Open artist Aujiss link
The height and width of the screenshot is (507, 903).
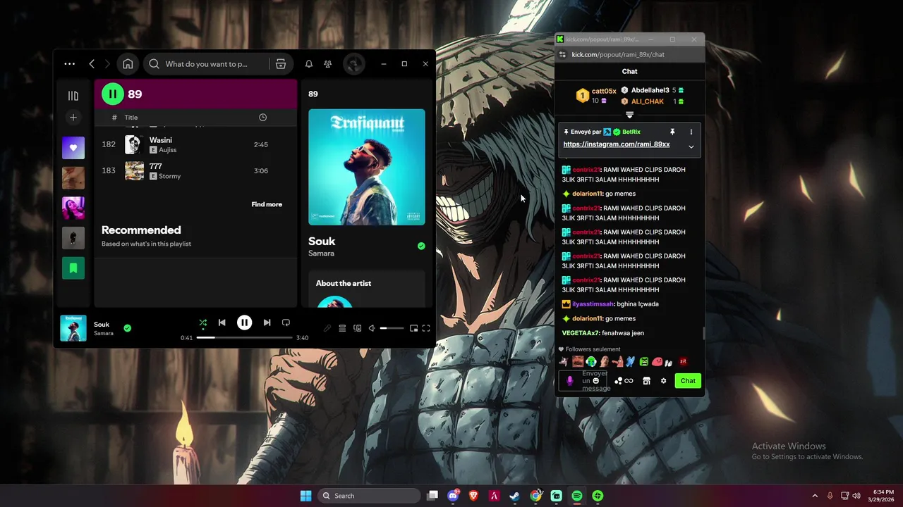pos(168,150)
